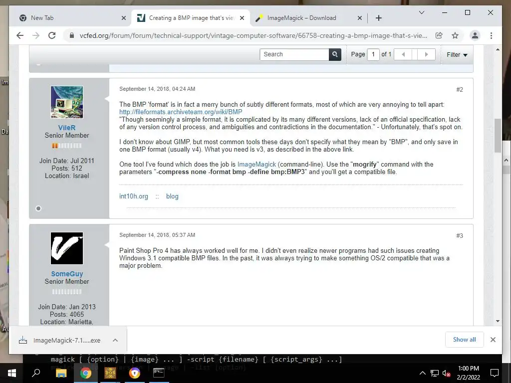Open the Filter dropdown

coord(457,55)
